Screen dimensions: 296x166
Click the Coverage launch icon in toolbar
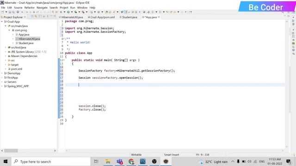(x=75, y=12)
